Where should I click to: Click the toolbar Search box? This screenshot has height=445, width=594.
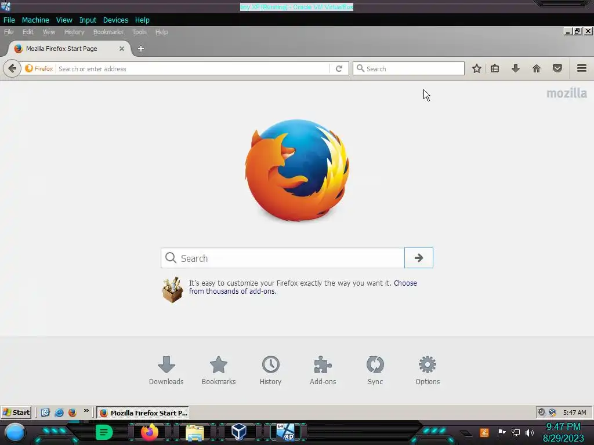click(408, 68)
